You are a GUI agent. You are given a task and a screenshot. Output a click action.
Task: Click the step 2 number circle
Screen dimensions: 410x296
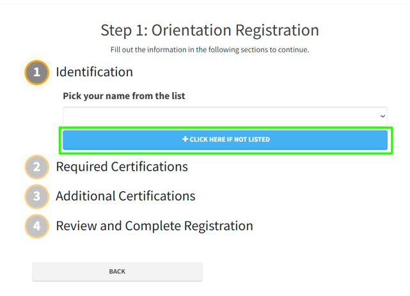click(36, 167)
